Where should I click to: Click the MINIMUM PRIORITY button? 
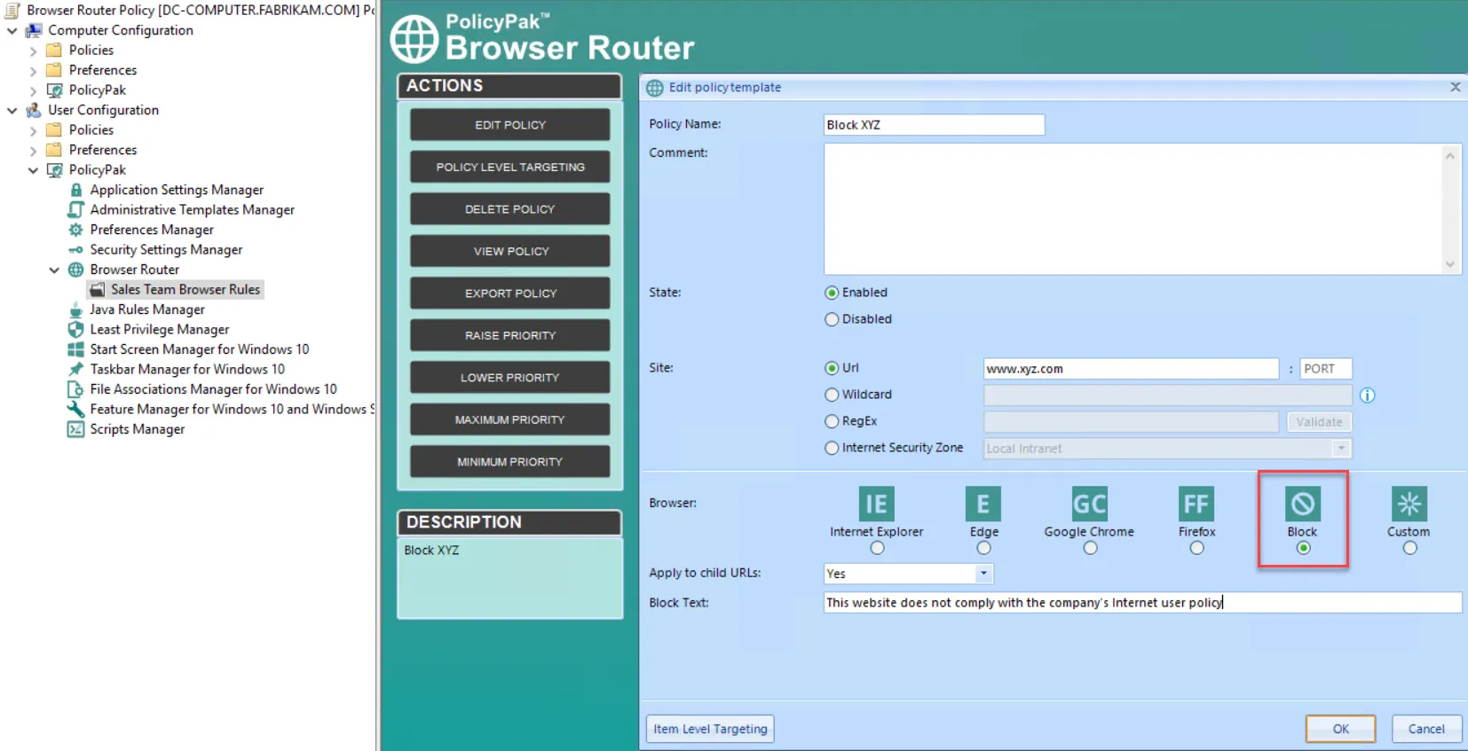click(x=509, y=462)
